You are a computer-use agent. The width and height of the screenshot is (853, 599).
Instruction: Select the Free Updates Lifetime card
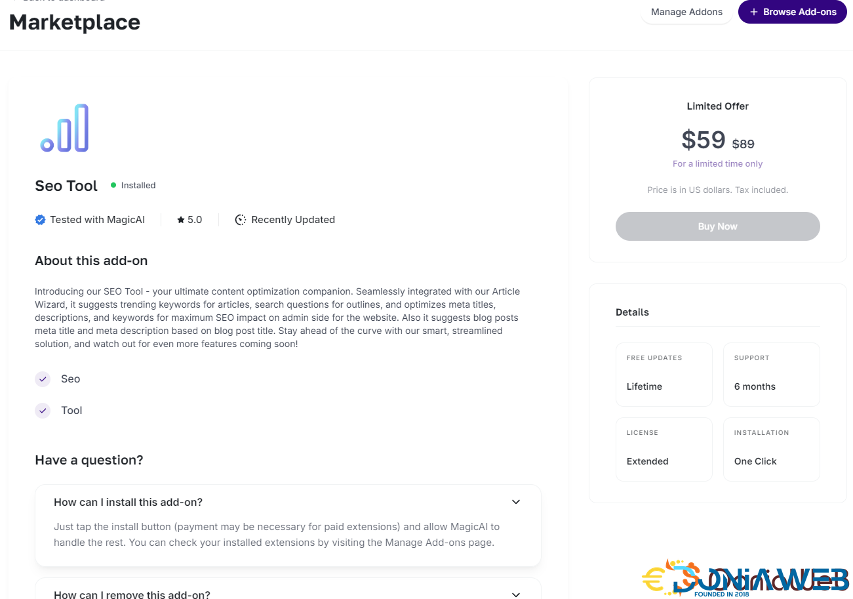click(x=664, y=374)
